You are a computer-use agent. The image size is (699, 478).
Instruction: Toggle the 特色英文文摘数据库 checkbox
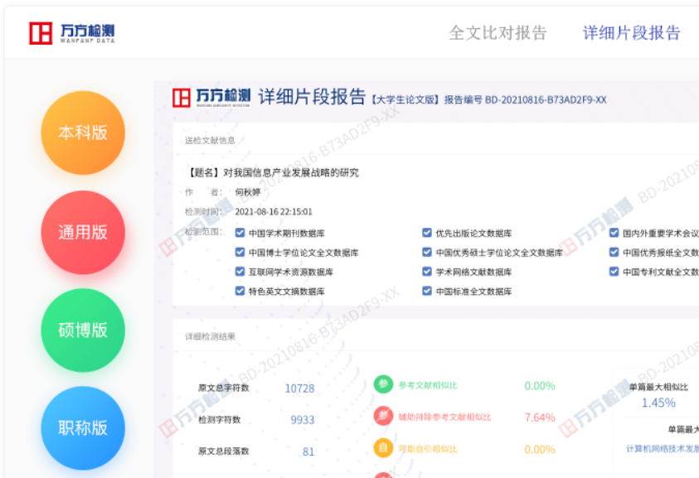(240, 291)
